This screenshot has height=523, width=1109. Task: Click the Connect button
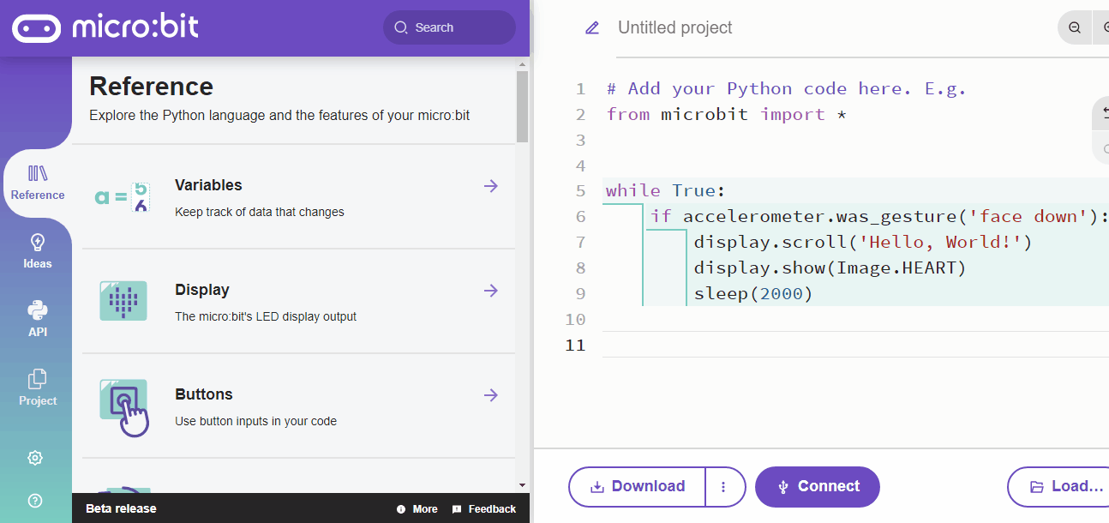818,487
